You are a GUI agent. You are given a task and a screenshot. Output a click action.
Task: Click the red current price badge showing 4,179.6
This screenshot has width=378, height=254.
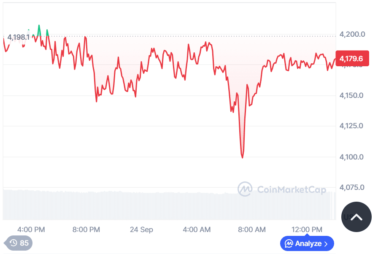(x=353, y=59)
